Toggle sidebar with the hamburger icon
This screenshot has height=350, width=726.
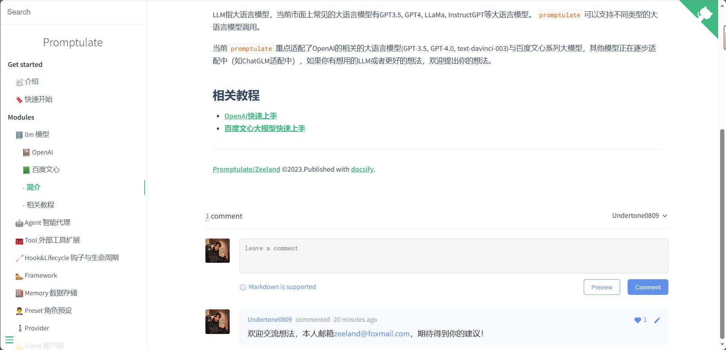pyautogui.click(x=9, y=339)
